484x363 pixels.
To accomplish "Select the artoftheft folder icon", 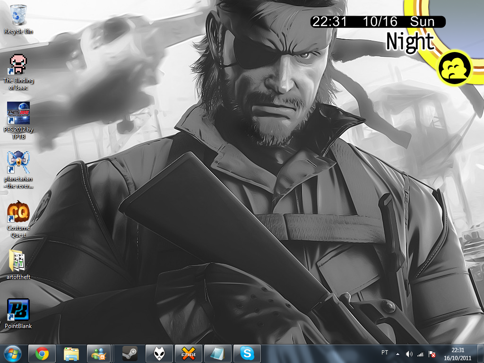I will [18, 265].
